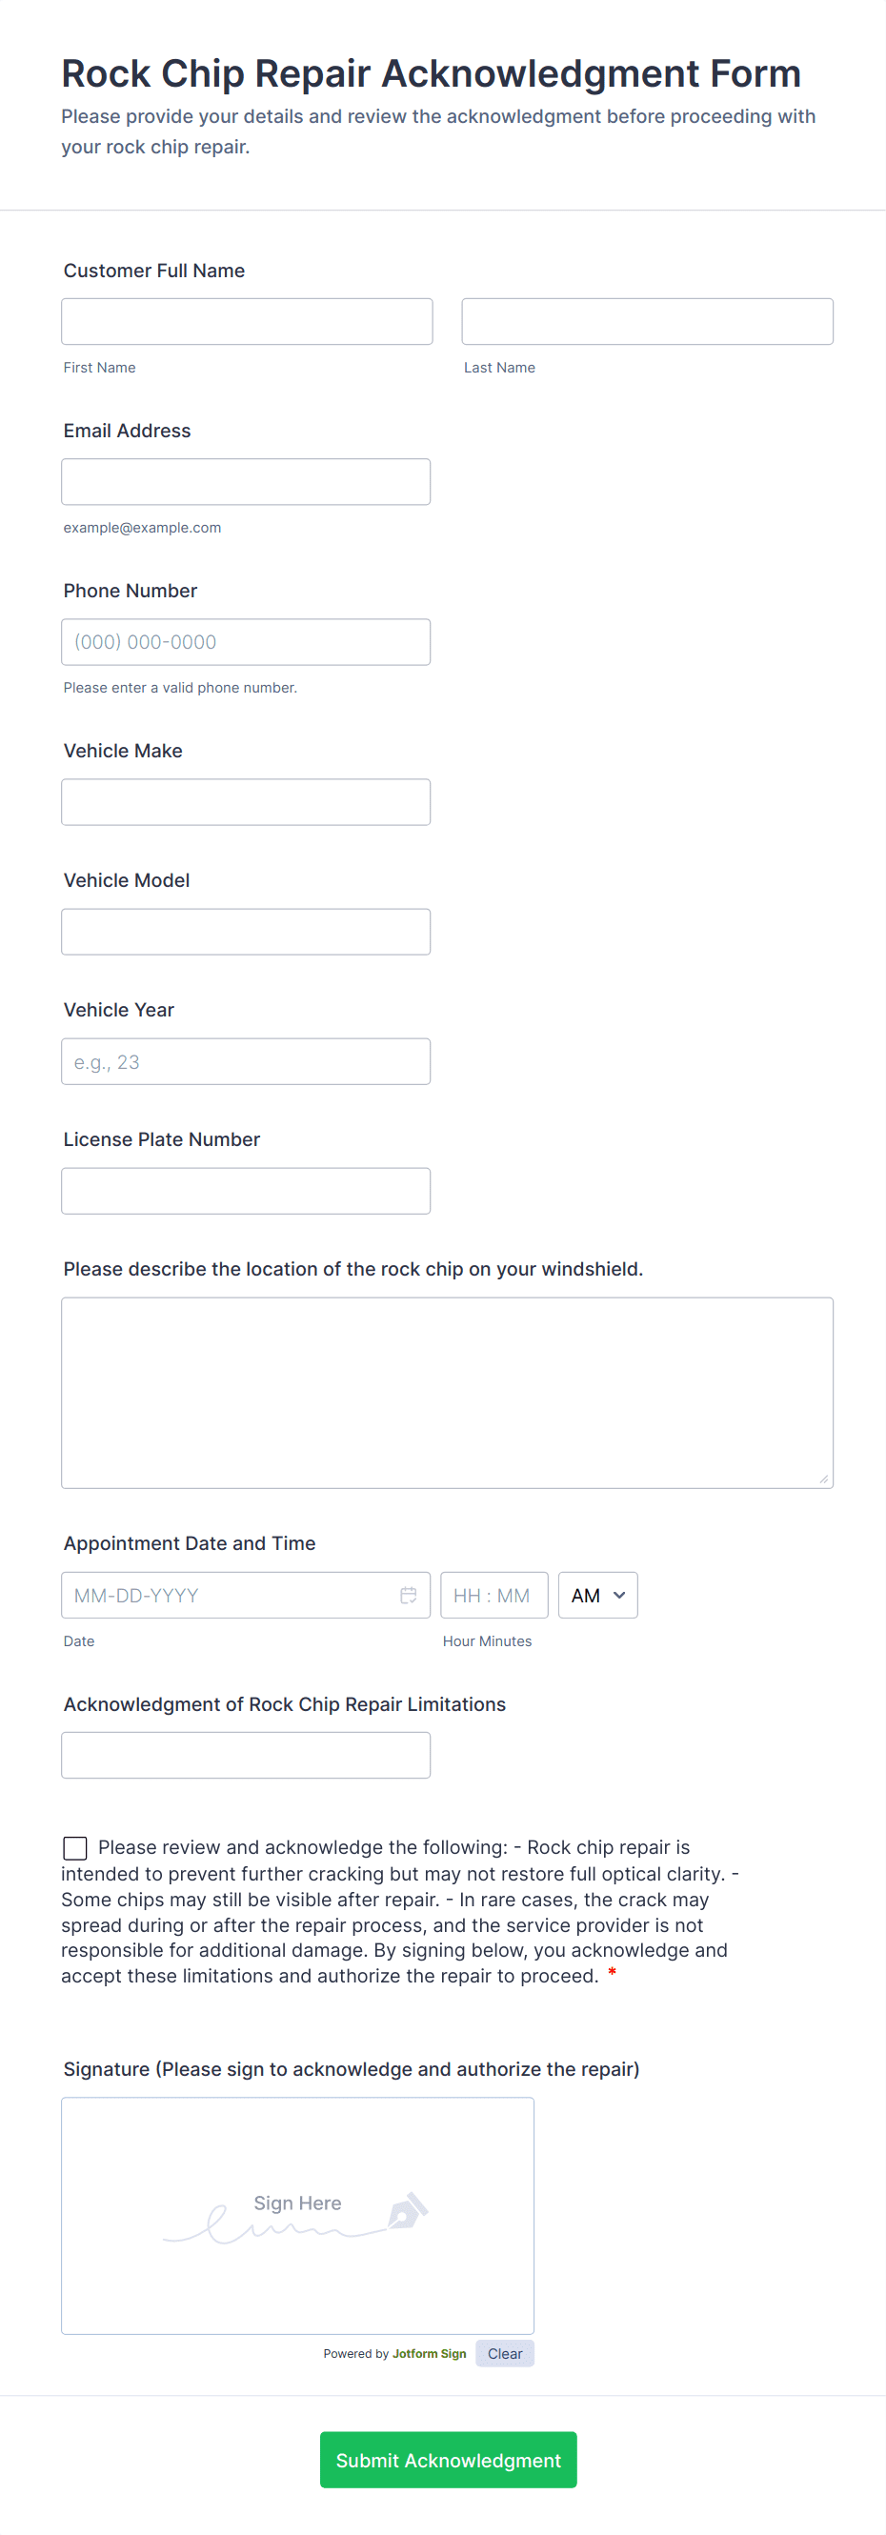Click the rock chip location text area
The height and width of the screenshot is (2535, 886).
[x=447, y=1393]
